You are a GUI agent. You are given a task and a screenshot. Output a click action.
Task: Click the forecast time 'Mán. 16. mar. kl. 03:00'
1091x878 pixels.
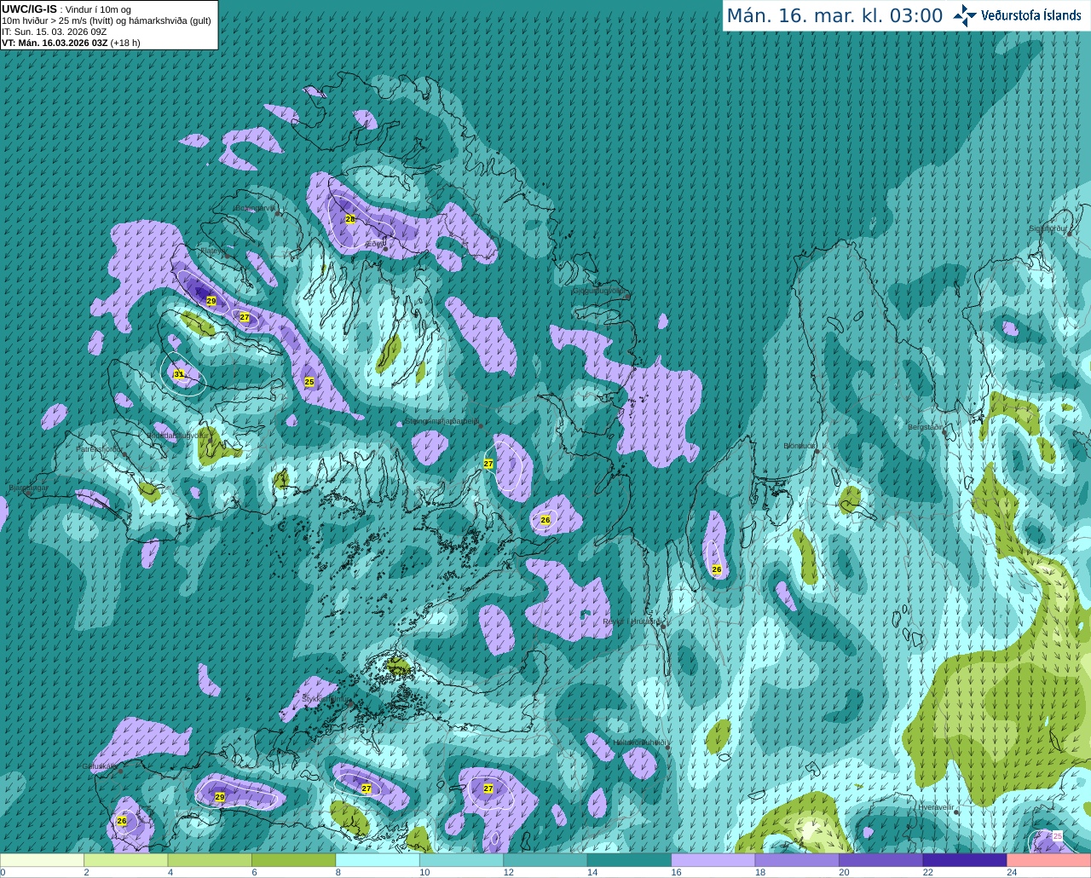pyautogui.click(x=834, y=16)
